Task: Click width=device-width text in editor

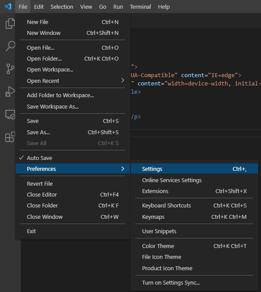Action: [199, 83]
